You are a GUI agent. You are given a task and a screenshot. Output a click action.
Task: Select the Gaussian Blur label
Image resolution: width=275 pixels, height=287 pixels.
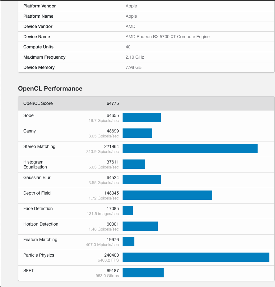[37, 177]
